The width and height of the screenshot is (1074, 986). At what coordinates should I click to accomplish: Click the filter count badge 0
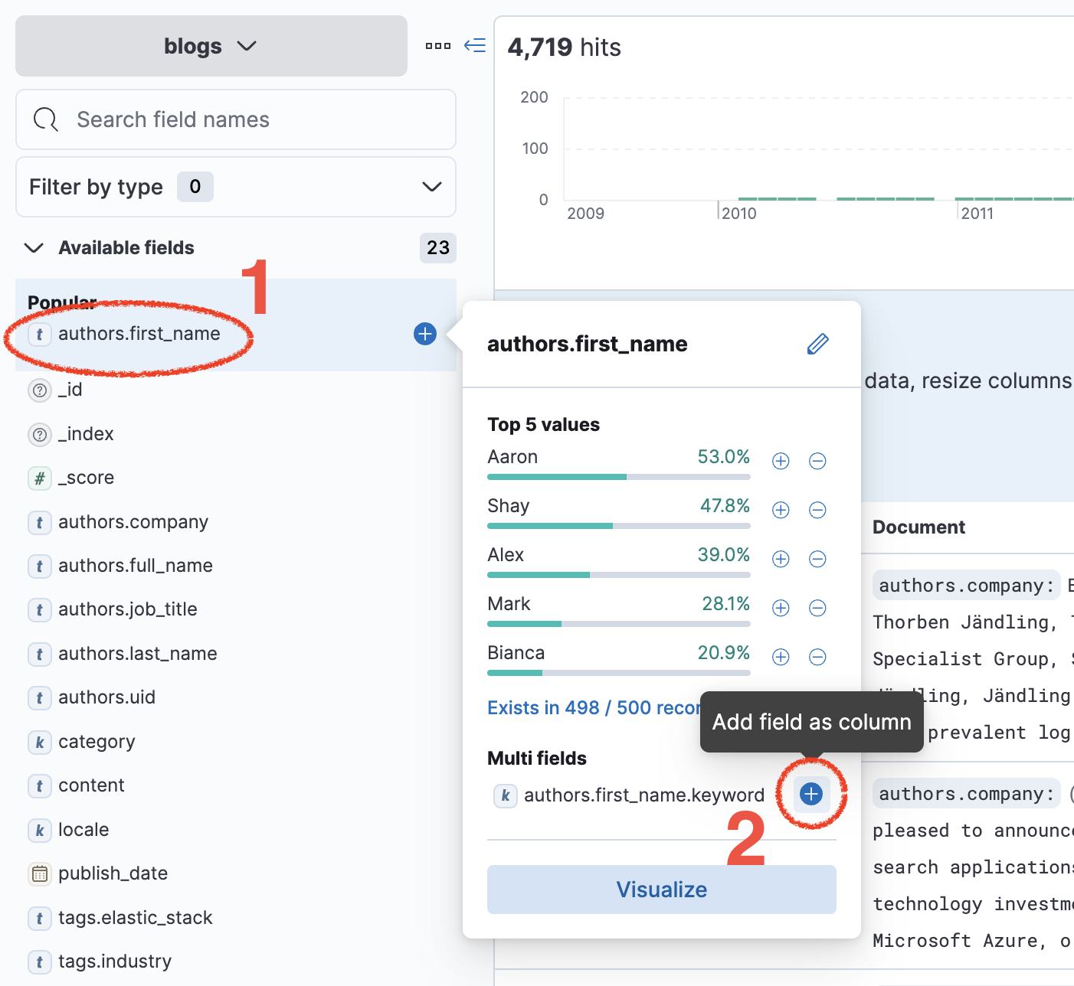click(195, 187)
